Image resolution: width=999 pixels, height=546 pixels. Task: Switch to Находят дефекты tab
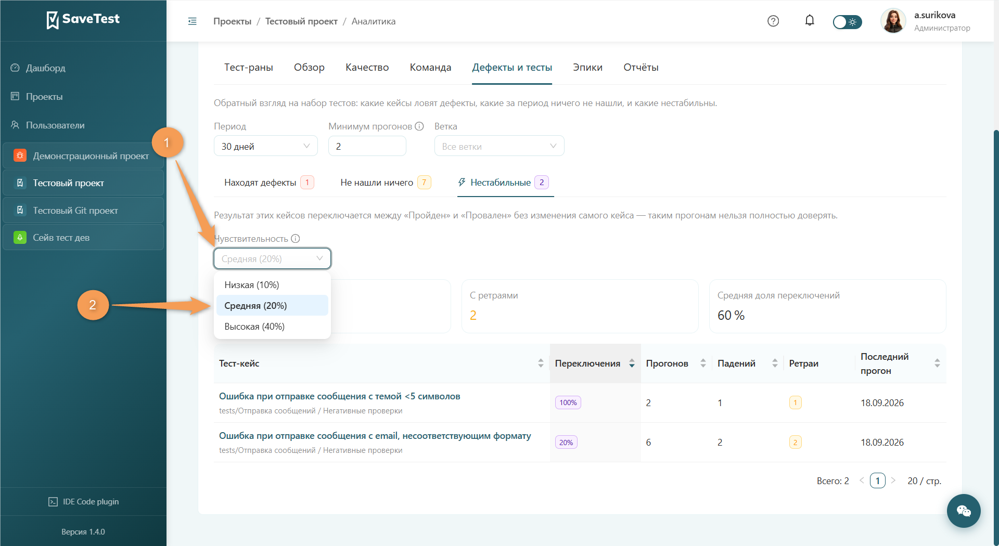pyautogui.click(x=269, y=183)
